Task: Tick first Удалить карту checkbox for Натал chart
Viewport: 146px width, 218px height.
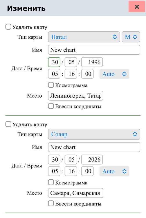Action: 8,27
